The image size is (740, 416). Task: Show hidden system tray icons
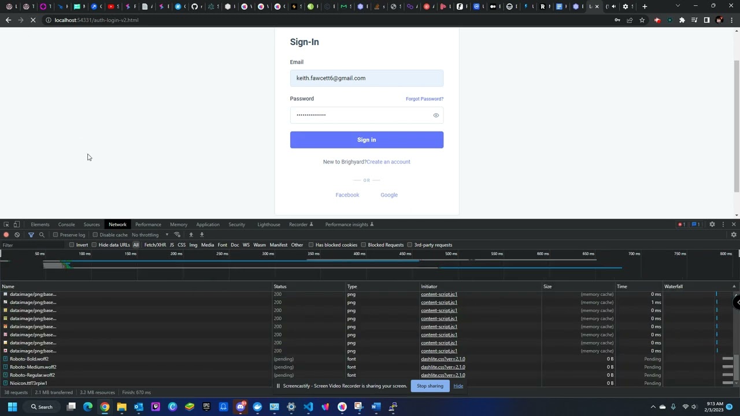click(653, 407)
